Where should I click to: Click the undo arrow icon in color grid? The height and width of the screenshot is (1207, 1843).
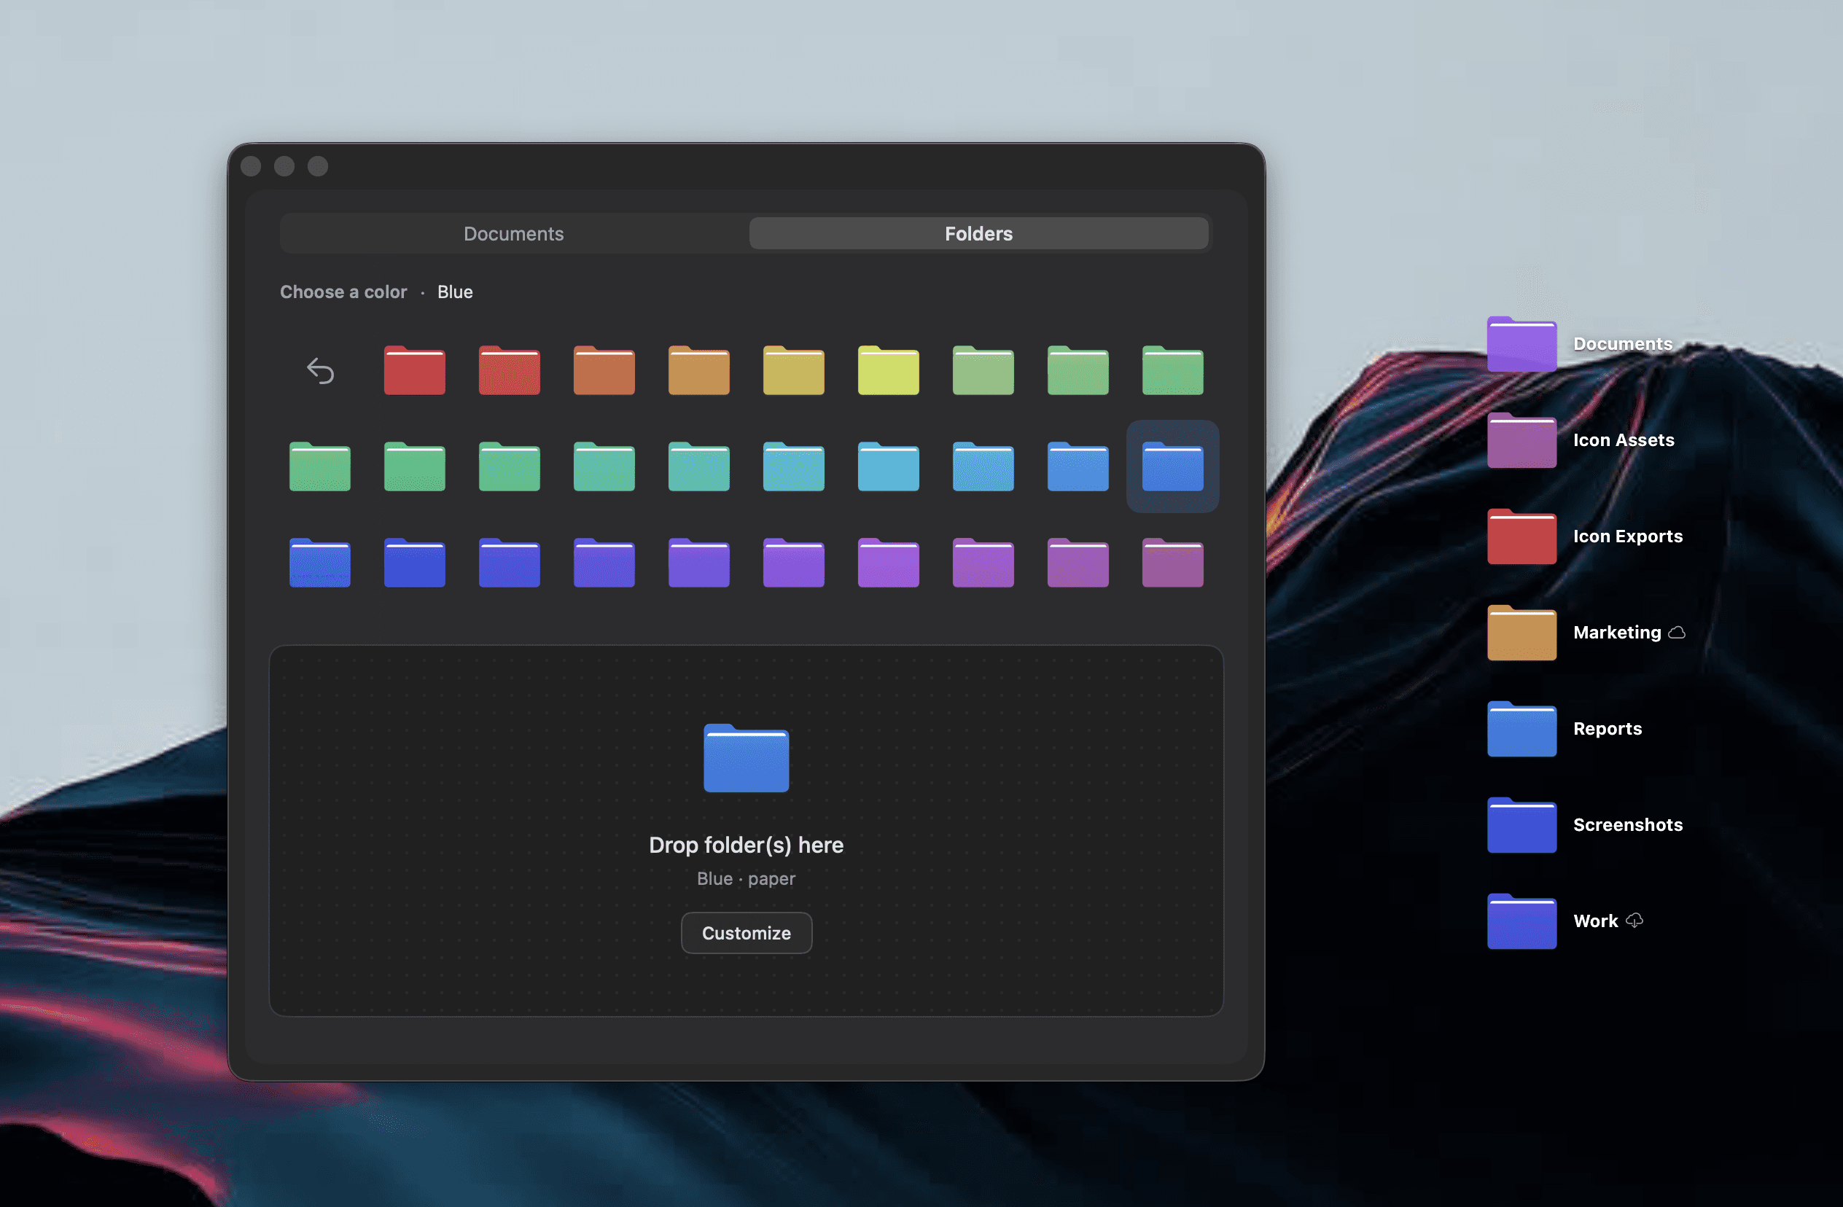coord(320,371)
